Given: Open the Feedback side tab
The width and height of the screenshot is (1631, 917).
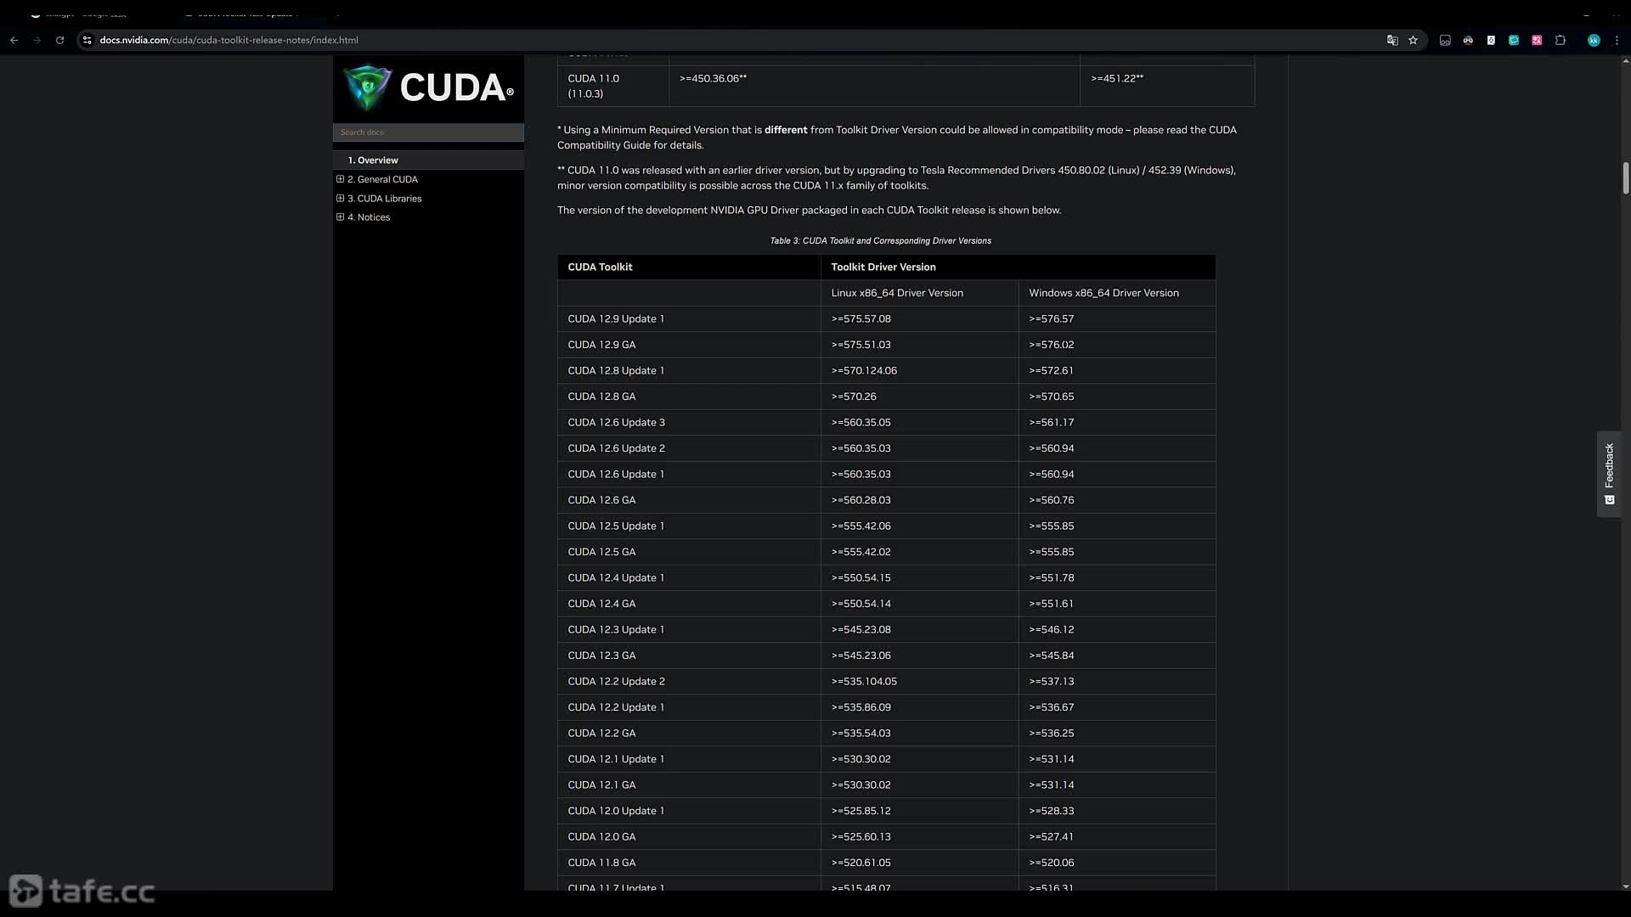Looking at the screenshot, I should [1609, 474].
